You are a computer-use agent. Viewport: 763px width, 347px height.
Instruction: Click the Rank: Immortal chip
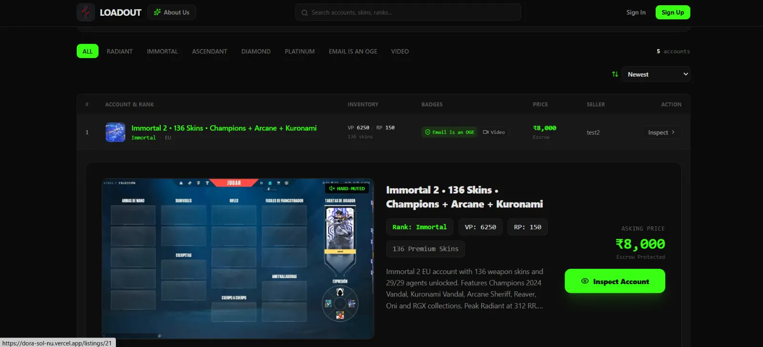(x=420, y=227)
